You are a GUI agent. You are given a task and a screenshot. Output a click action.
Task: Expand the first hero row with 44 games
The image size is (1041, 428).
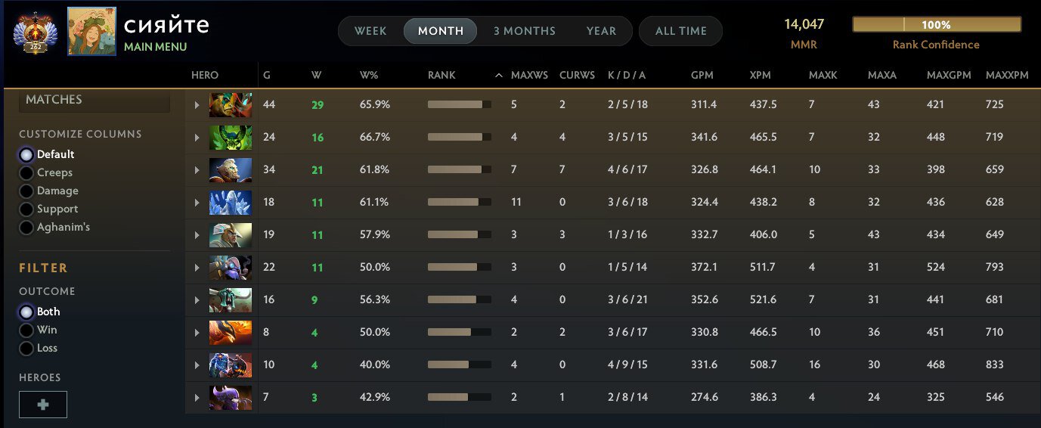[x=197, y=105]
